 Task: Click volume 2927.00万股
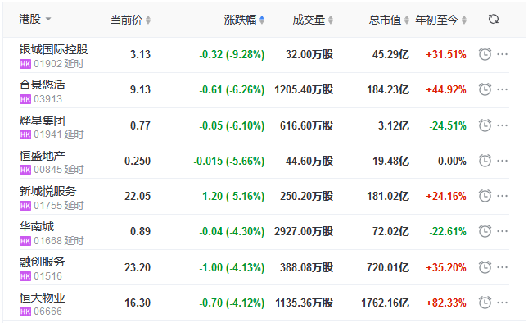(304, 231)
